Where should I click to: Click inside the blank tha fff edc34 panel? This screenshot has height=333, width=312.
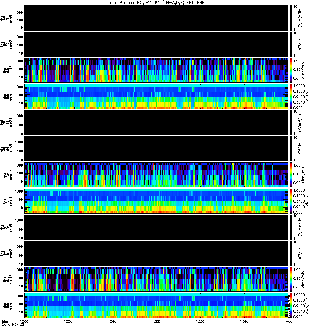[156, 18]
